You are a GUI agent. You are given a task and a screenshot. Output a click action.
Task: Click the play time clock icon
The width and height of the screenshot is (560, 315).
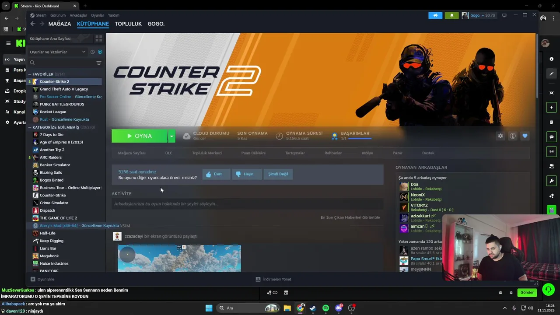coord(279,136)
